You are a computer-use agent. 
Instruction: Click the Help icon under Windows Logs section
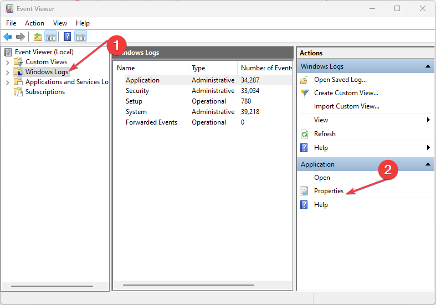[304, 148]
